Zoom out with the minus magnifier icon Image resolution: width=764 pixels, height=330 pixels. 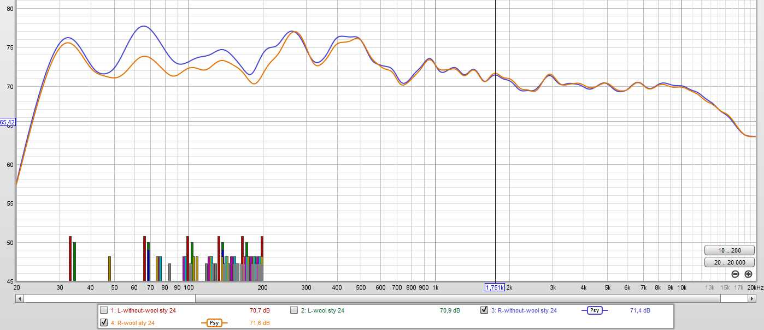735,274
